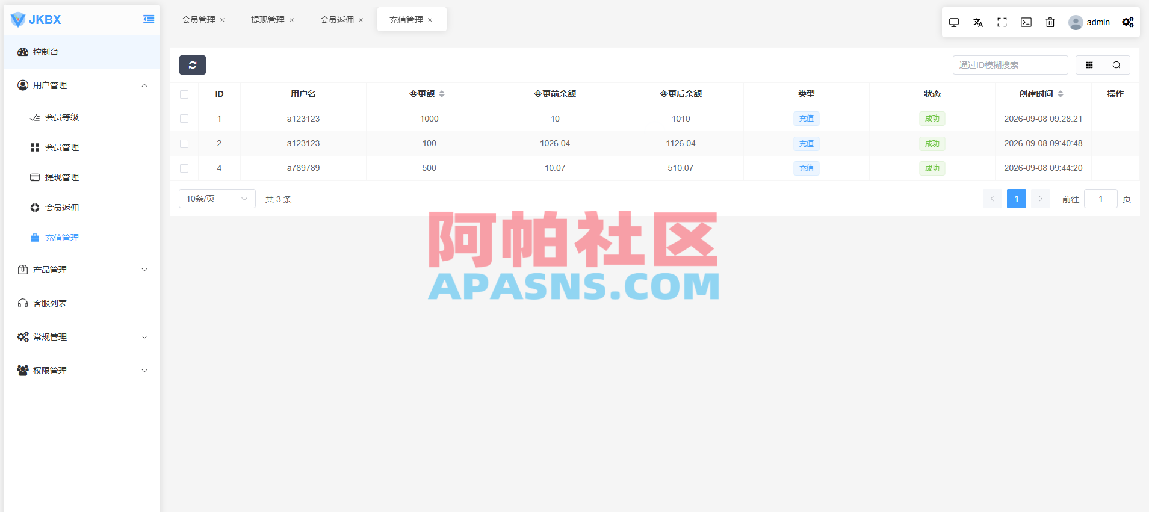
Task: Click the username a789789 cell
Action: point(303,168)
